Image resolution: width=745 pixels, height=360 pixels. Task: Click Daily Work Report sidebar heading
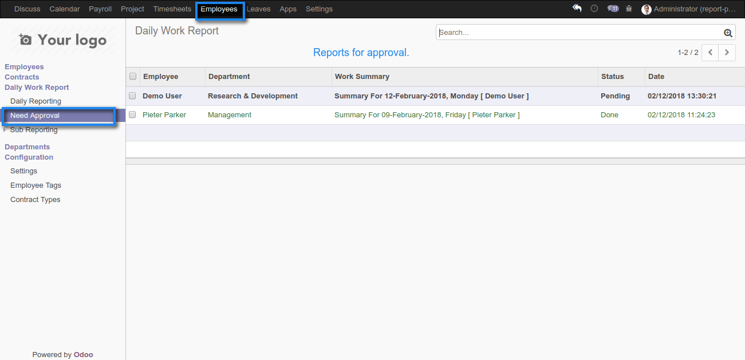pos(37,88)
